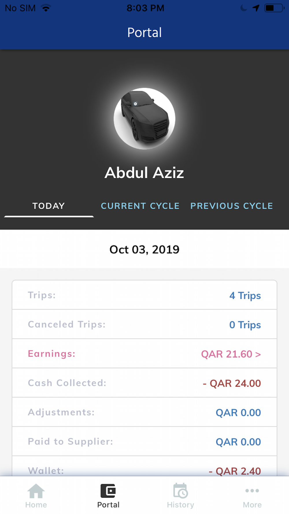Tap the Paid to Supplier row

(144, 441)
